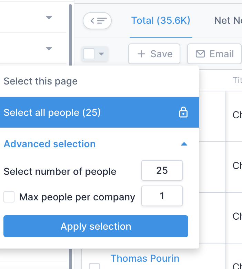Check the box beside Thomas Pourin
The width and height of the screenshot is (242, 269).
[x=94, y=266]
